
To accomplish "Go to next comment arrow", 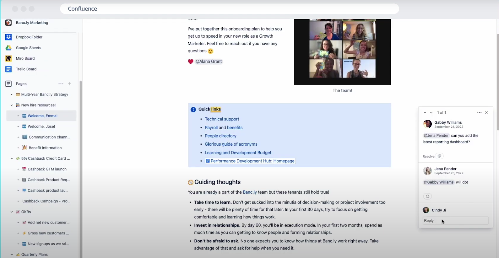I will [x=431, y=113].
